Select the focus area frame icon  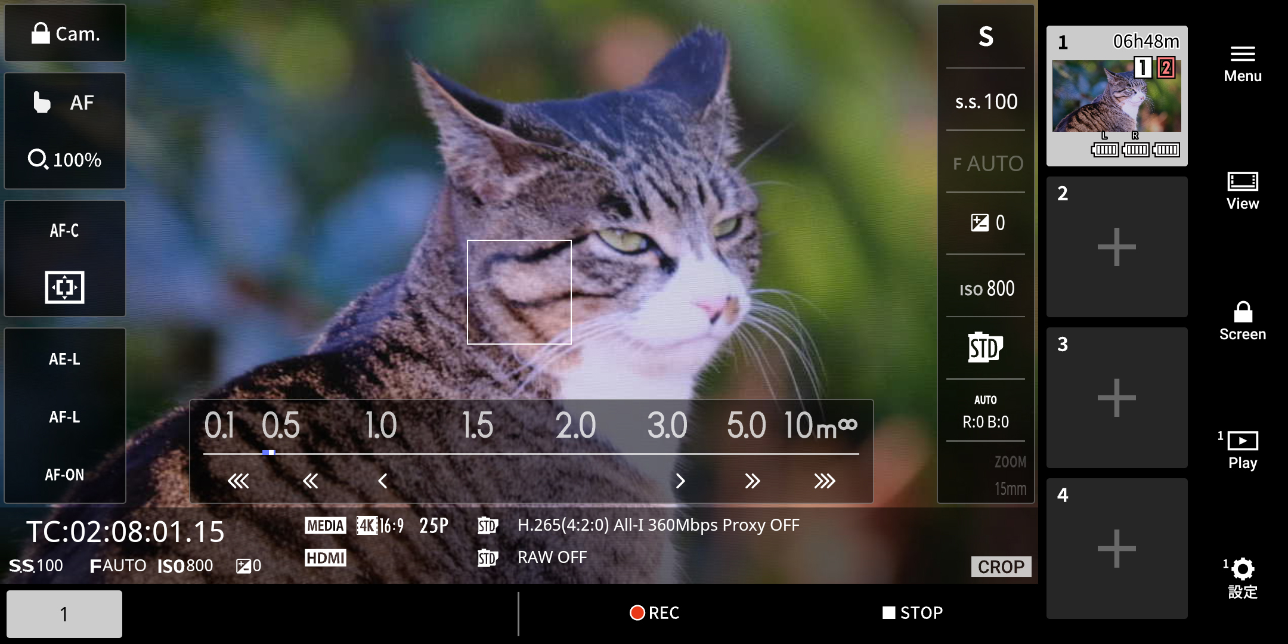tap(64, 287)
